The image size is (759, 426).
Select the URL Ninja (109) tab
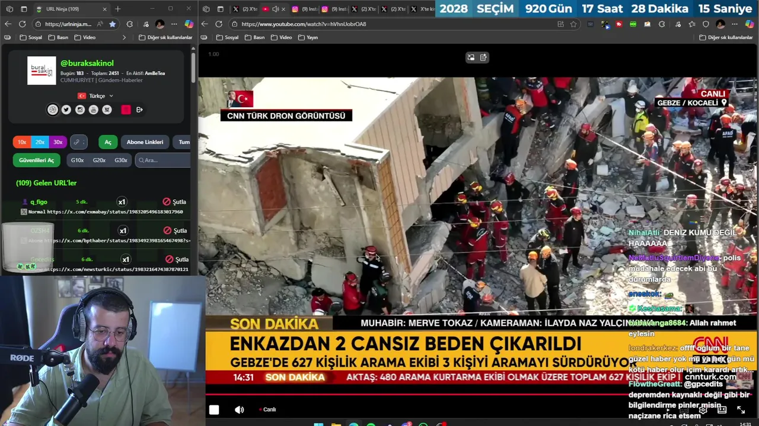click(71, 9)
